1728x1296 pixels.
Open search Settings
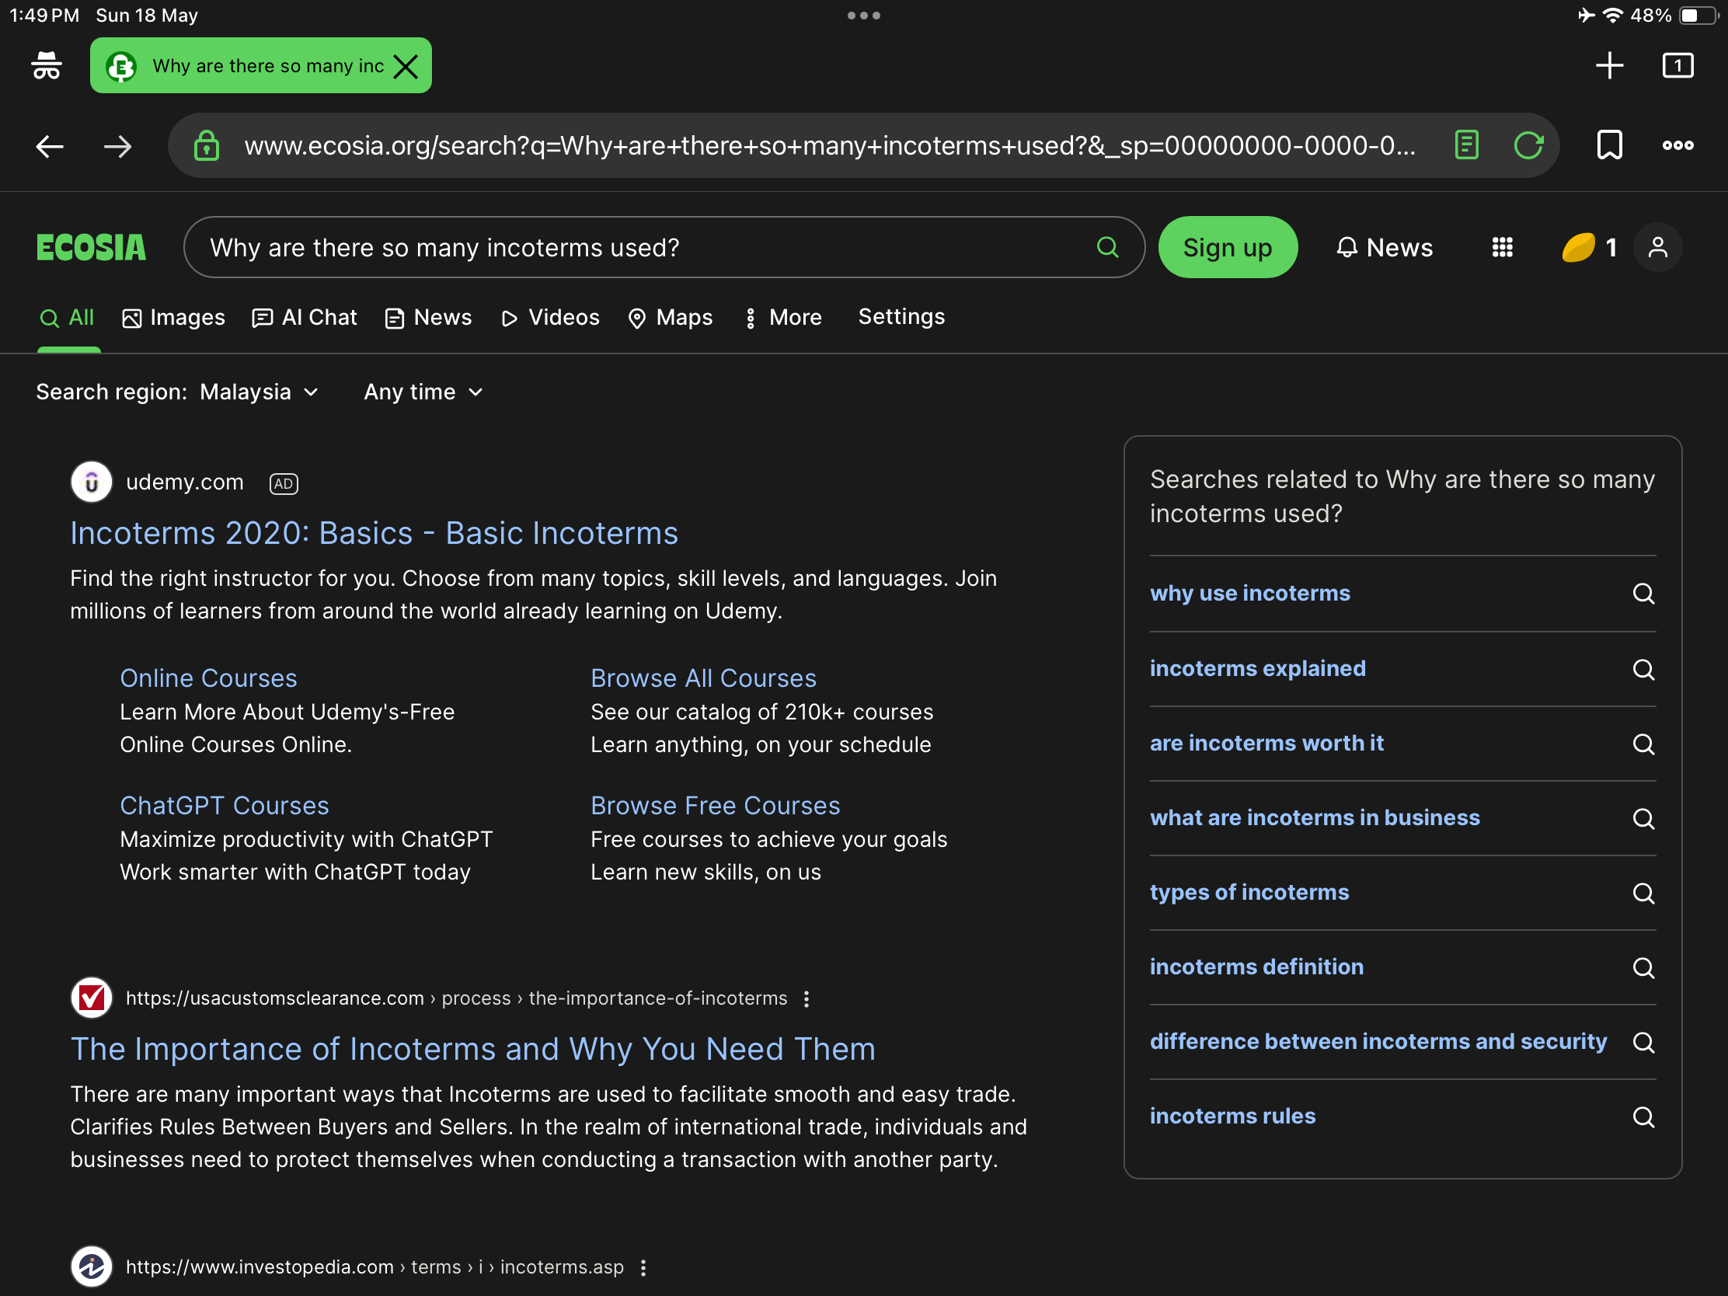pyautogui.click(x=901, y=316)
